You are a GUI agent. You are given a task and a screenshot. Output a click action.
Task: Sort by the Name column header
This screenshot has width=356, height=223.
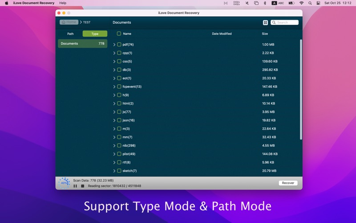(127, 34)
